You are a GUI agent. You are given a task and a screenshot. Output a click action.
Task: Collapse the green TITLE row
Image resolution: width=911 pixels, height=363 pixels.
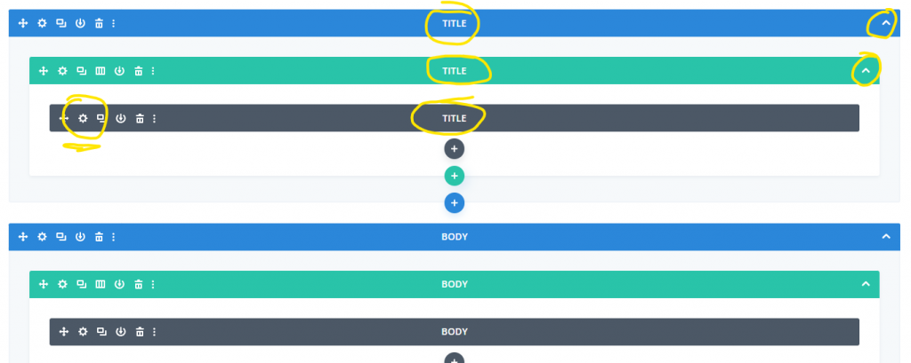tap(866, 71)
